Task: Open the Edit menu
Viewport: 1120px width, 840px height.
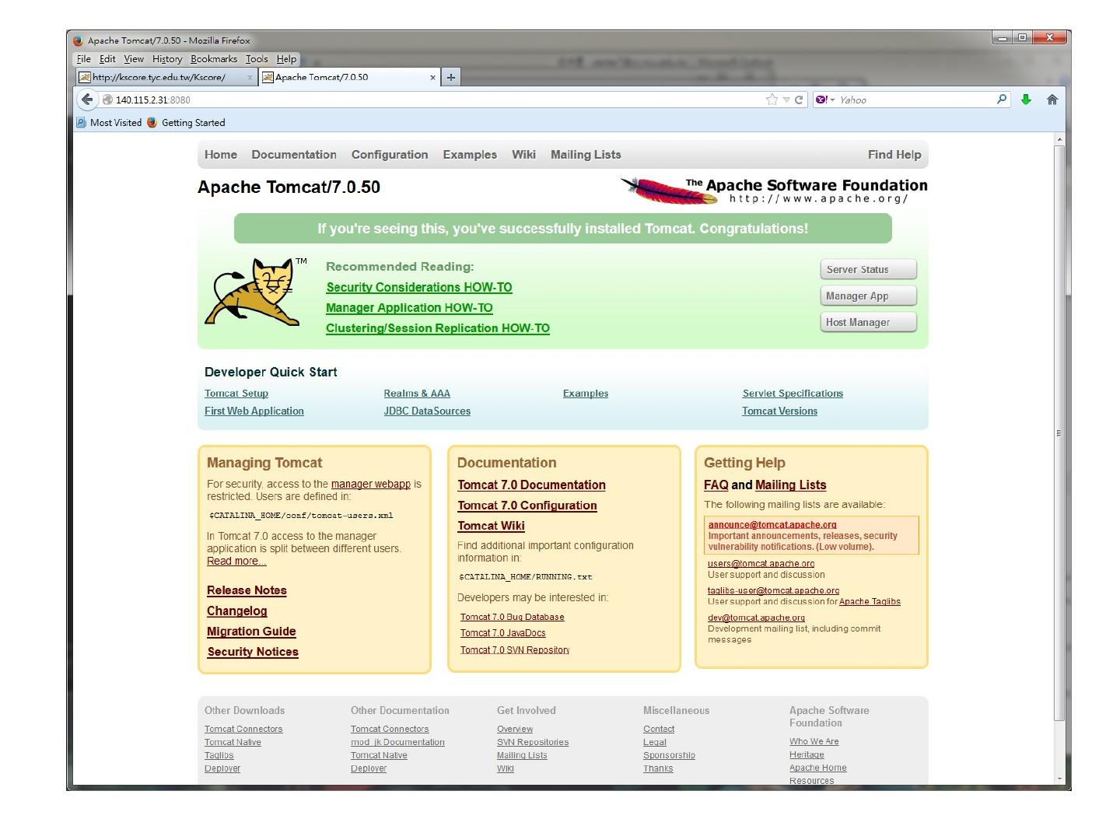Action: tap(107, 59)
